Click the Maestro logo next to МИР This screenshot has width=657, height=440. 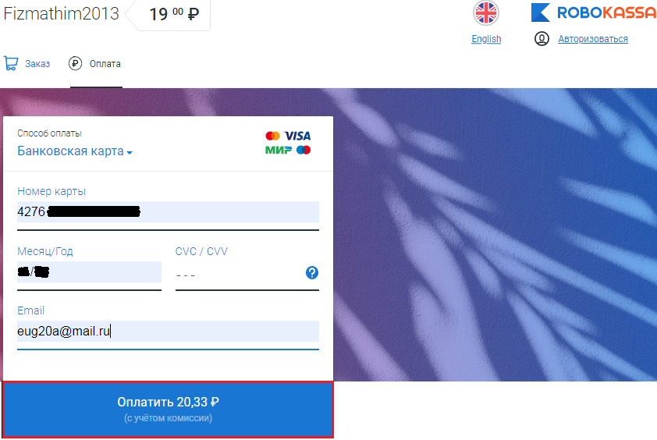tap(304, 150)
